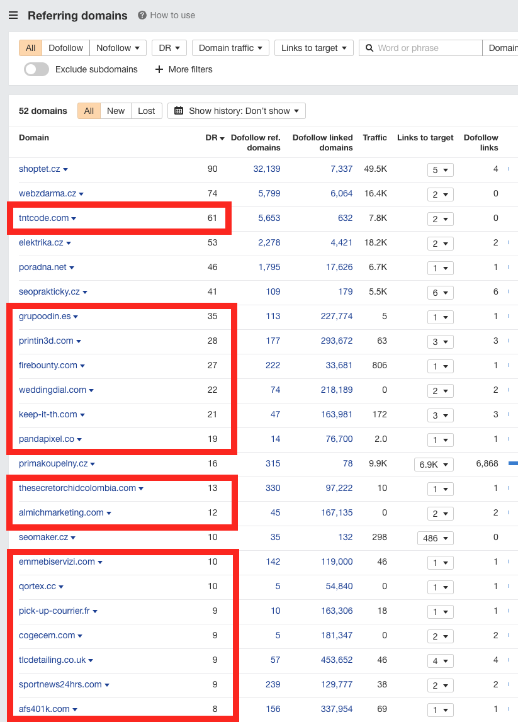Open the DR filter dropdown
The width and height of the screenshot is (518, 722).
click(x=169, y=48)
